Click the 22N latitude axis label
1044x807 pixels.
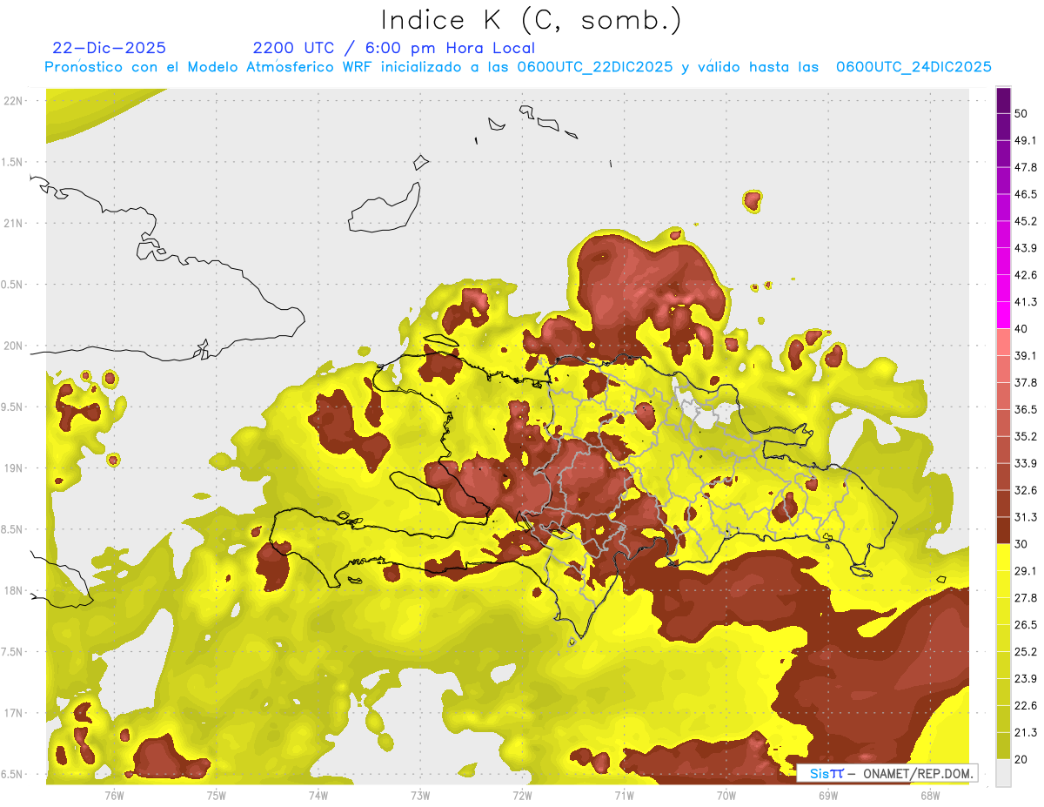click(15, 100)
